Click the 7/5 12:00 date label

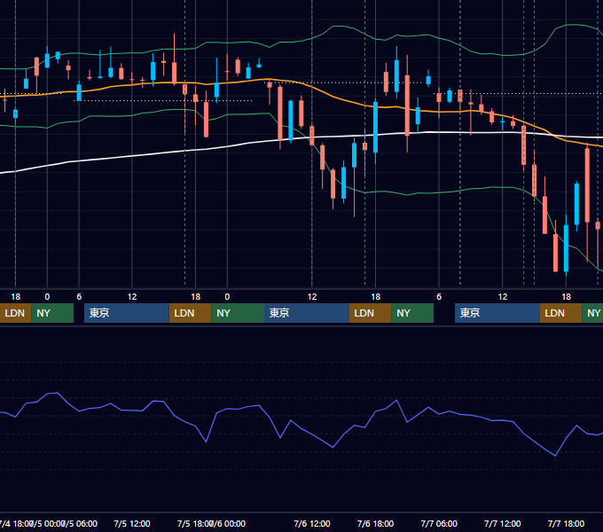tap(132, 523)
